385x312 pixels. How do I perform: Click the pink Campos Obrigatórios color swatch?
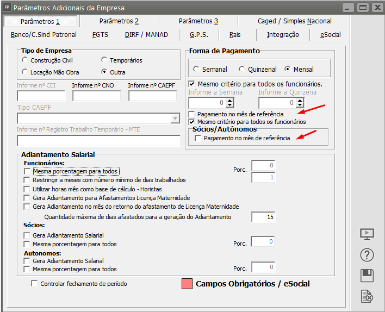[x=187, y=284]
